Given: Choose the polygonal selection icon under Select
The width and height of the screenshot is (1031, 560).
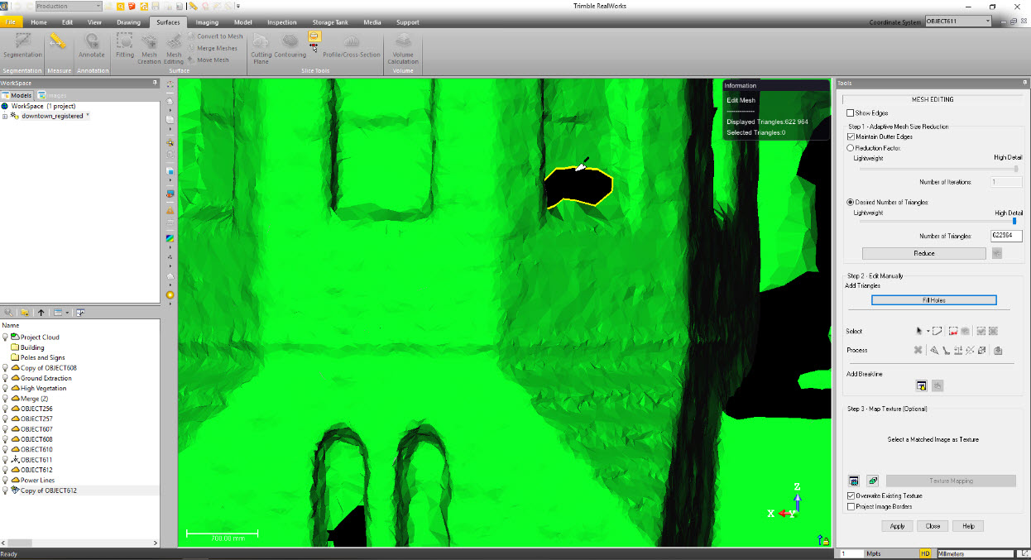Looking at the screenshot, I should 936,330.
